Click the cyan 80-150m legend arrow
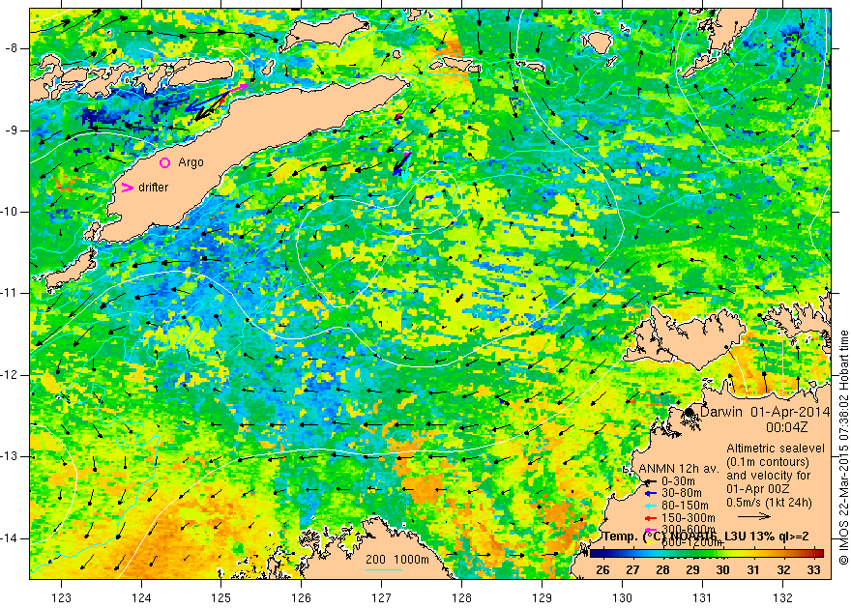The height and width of the screenshot is (609, 851). 649,506
